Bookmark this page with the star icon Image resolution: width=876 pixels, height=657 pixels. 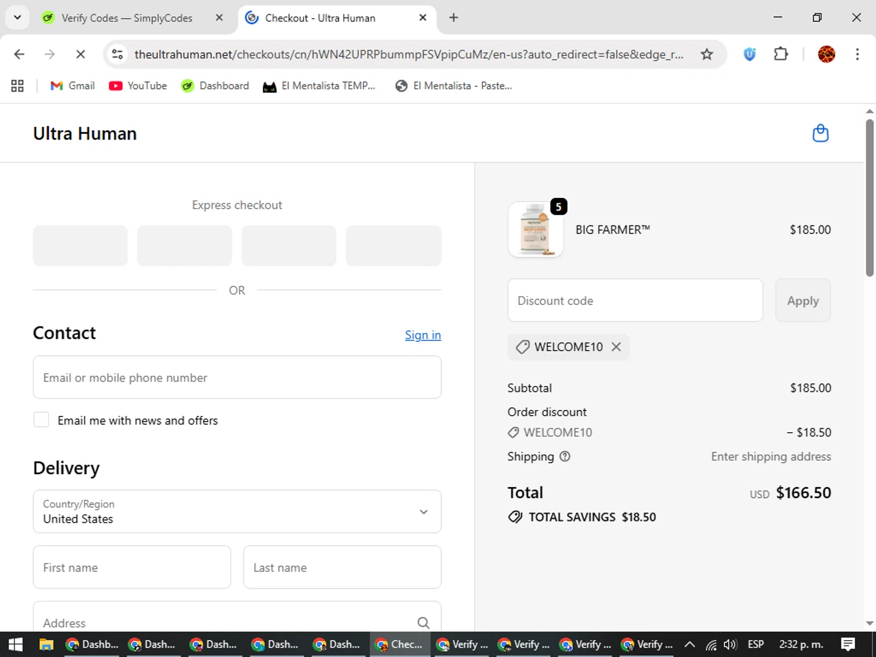click(x=707, y=54)
